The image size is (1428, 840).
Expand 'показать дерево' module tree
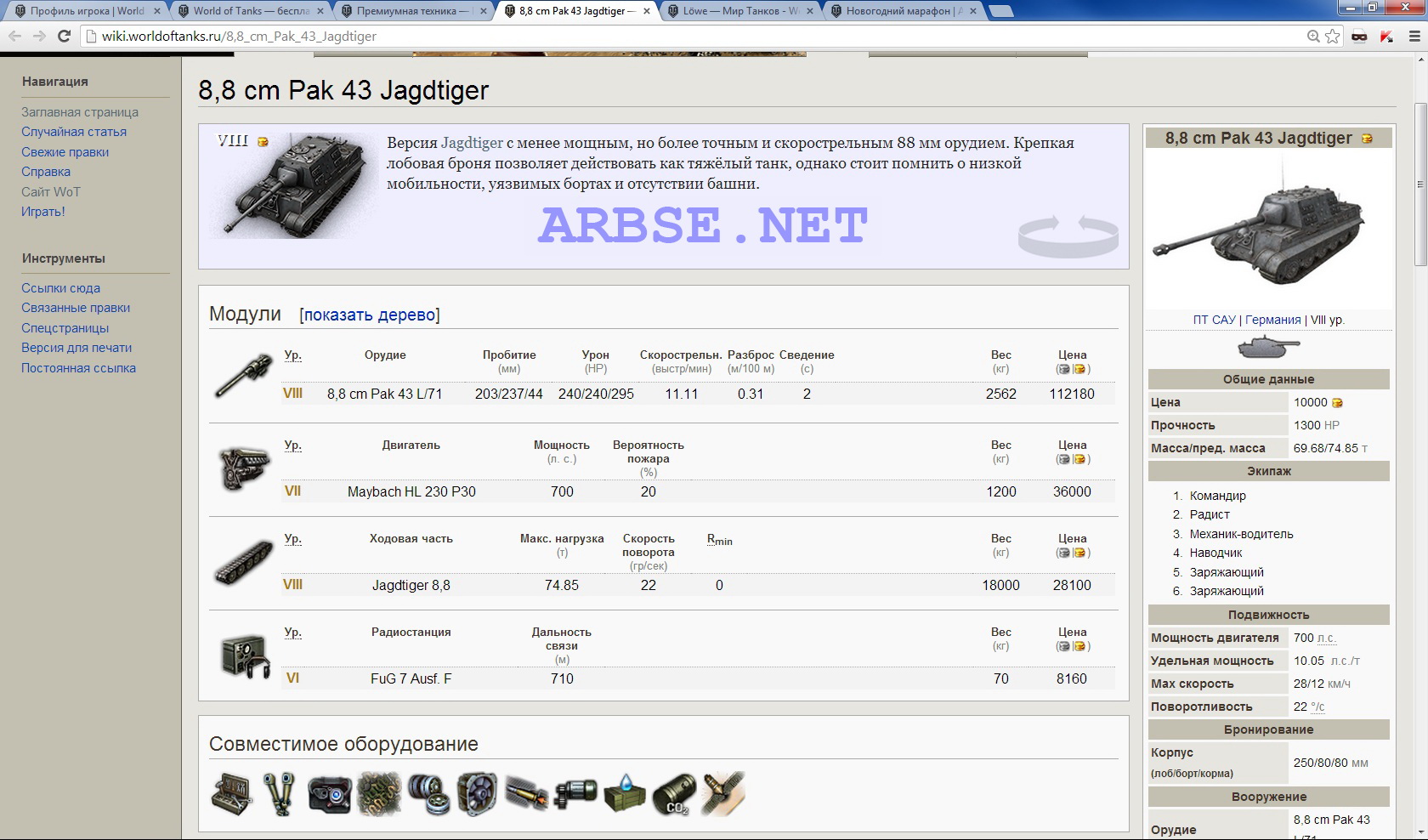pyautogui.click(x=370, y=315)
